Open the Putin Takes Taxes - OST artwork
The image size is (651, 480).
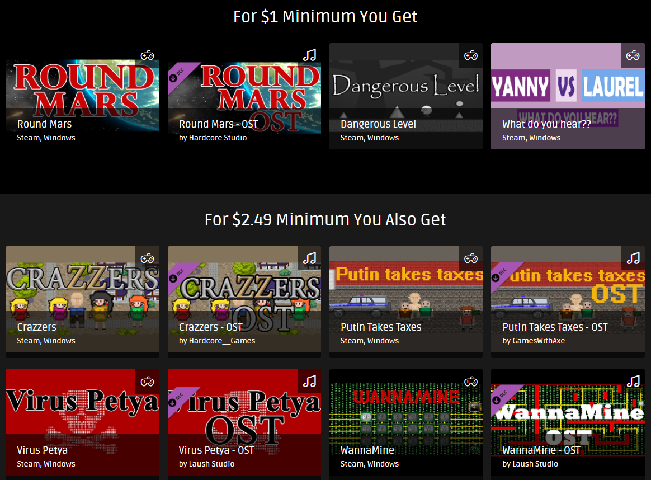pos(568,299)
